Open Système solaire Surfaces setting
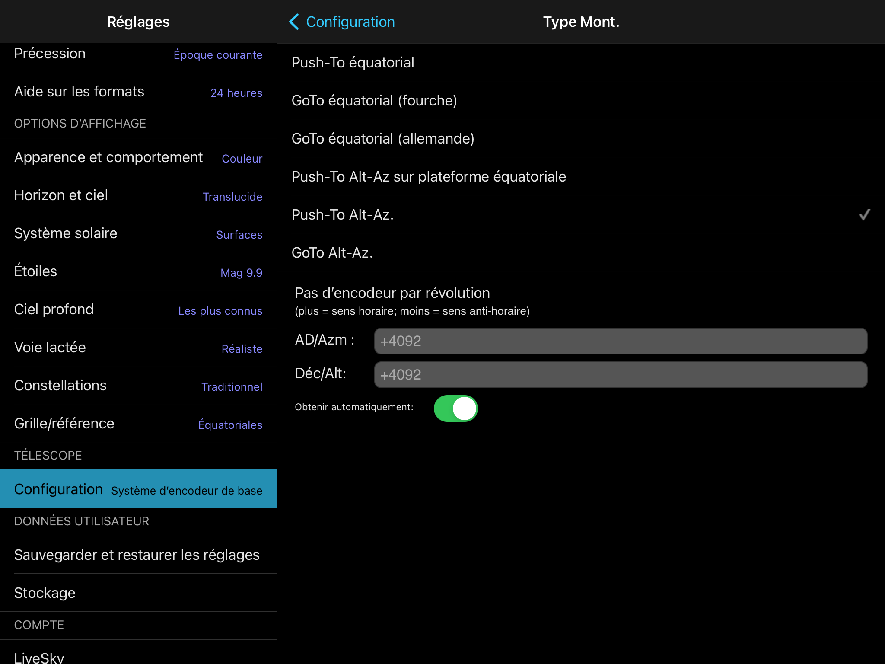The image size is (885, 664). [138, 233]
